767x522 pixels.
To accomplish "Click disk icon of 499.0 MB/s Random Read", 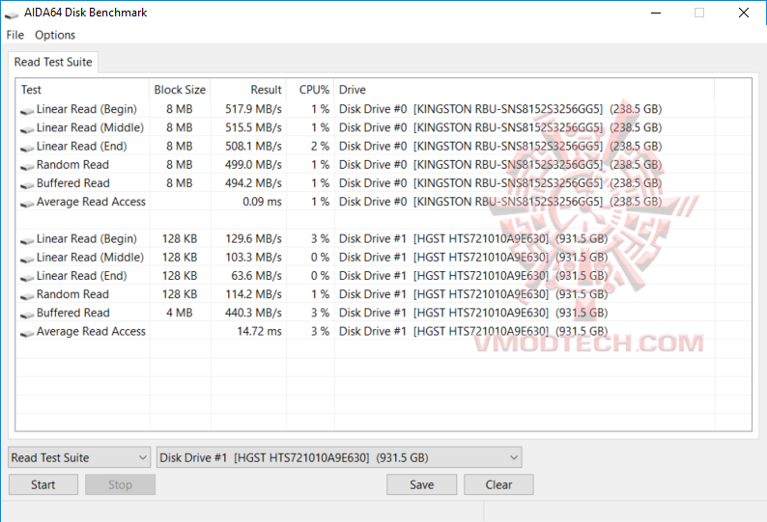I will point(27,166).
